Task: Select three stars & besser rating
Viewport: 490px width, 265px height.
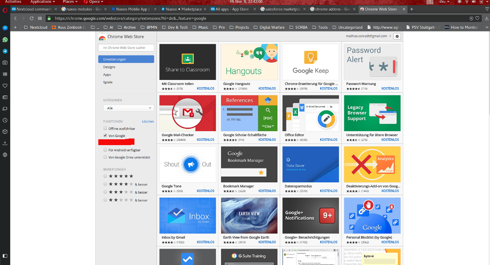Action: [105, 192]
